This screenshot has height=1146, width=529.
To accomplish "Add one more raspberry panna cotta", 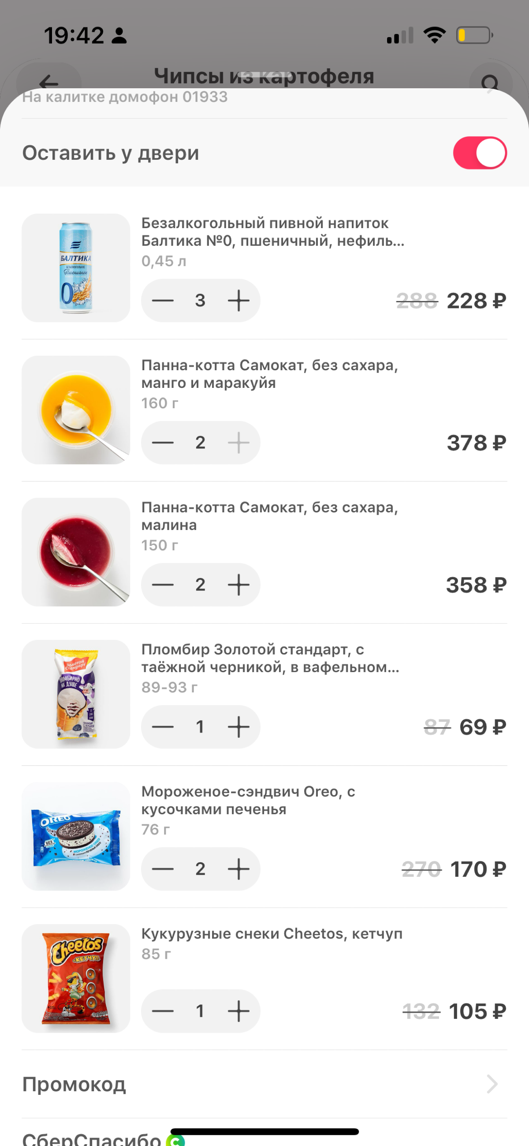I will [x=238, y=585].
